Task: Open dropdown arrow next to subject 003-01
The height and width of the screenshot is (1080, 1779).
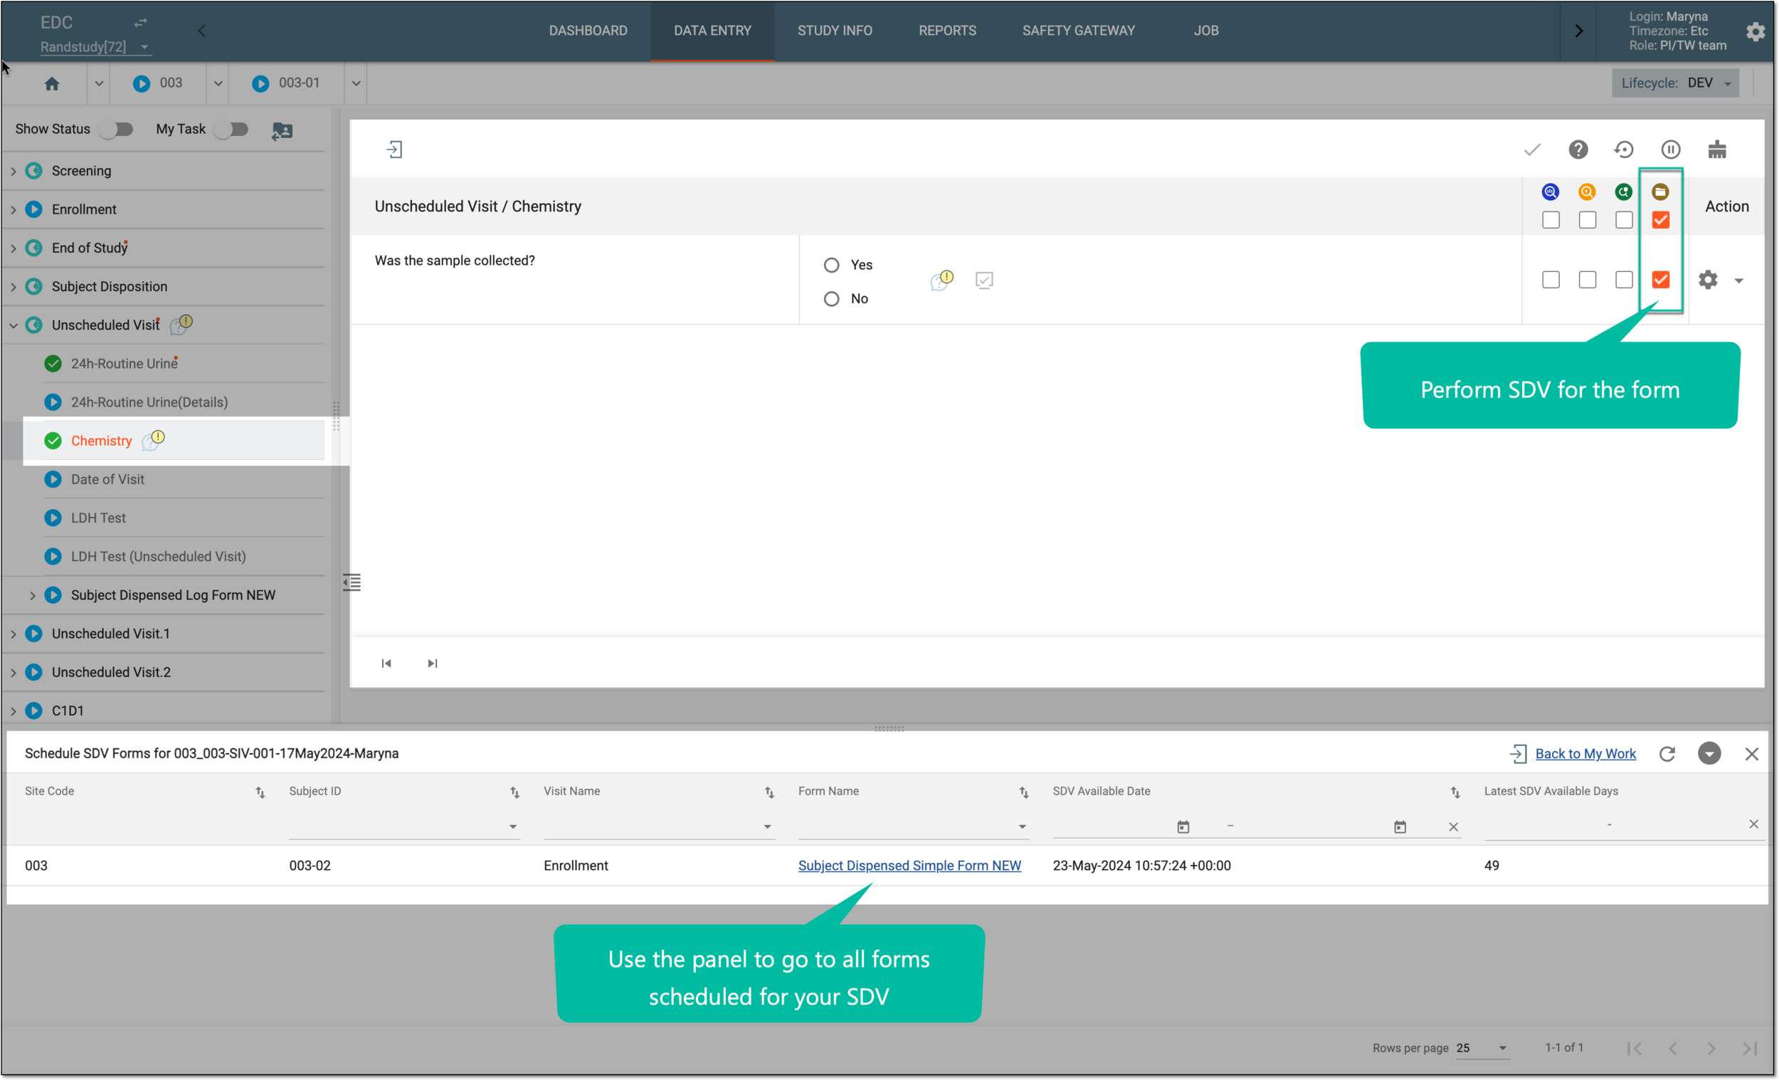Action: 356,84
